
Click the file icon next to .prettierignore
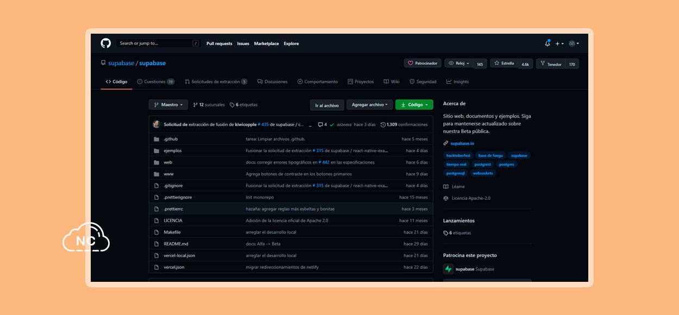click(156, 197)
